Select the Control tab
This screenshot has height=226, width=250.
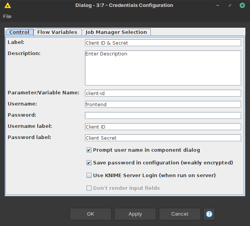19,32
